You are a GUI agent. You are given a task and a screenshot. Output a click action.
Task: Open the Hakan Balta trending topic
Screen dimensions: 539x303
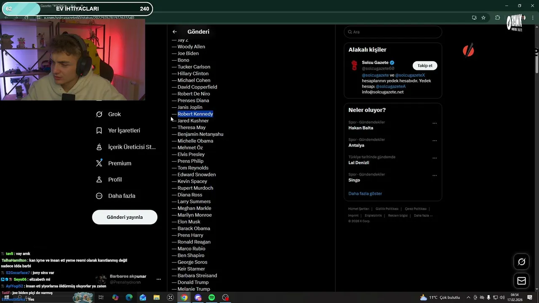pos(361,128)
